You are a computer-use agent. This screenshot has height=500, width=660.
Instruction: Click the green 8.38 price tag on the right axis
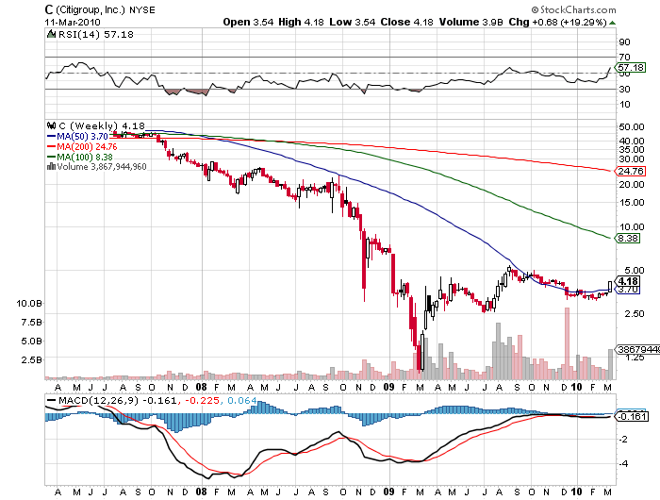tap(628, 239)
